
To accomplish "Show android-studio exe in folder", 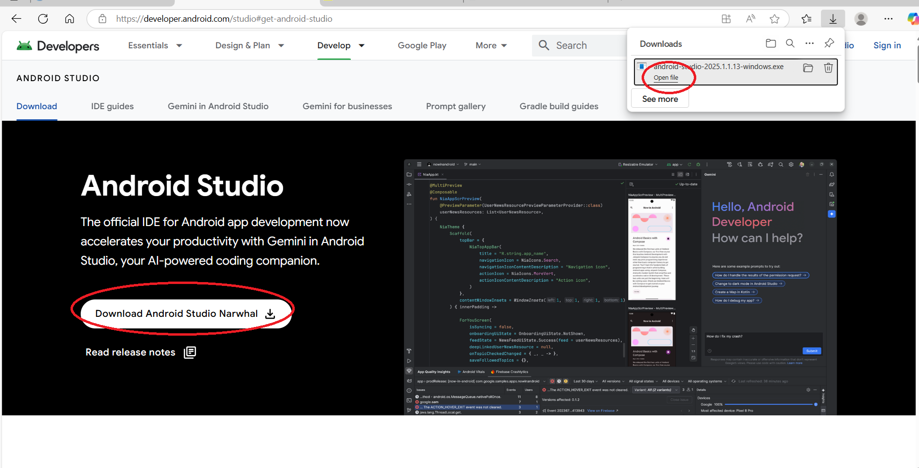I will 808,68.
